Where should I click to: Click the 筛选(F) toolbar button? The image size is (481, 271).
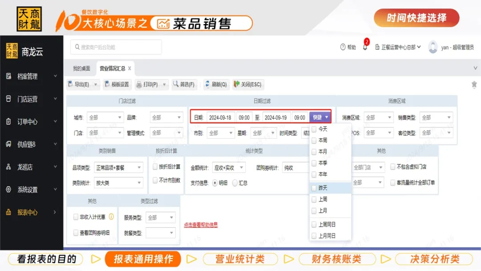pyautogui.click(x=184, y=84)
